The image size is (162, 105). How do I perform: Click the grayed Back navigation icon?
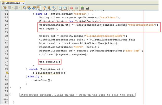(9, 8)
